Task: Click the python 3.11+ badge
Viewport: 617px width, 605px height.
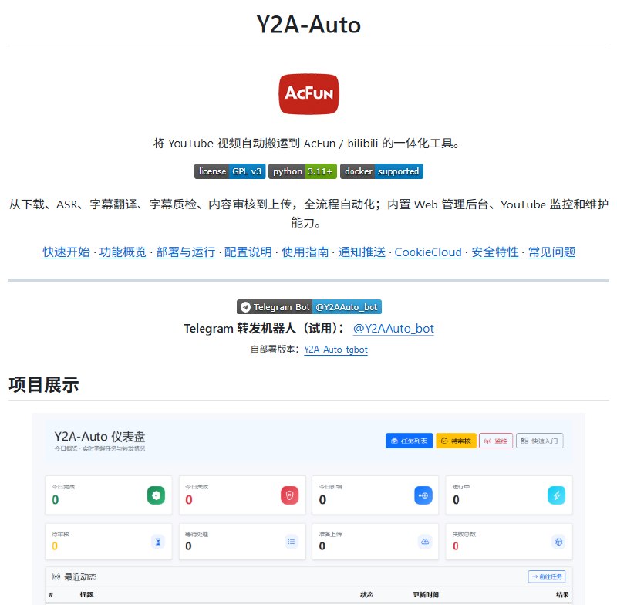Action: point(302,171)
